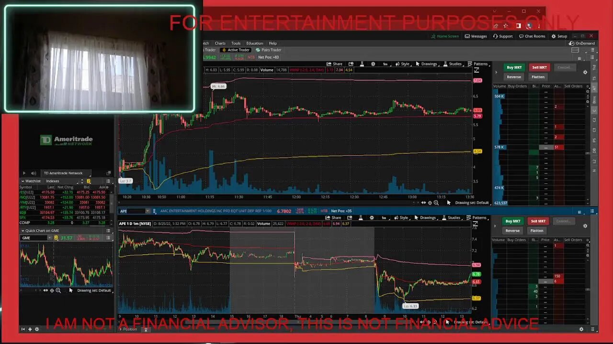The image size is (613, 344).
Task: Select SPX watchlist row
Action: [x=64, y=217]
